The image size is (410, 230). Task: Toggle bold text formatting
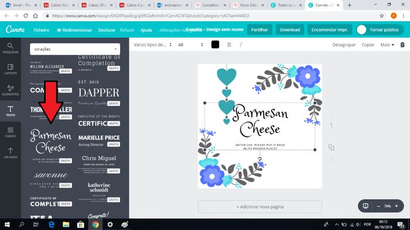(x=229, y=44)
